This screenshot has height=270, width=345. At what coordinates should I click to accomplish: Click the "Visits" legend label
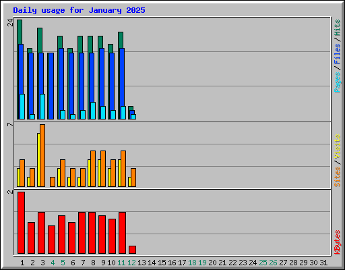[x=338, y=146]
